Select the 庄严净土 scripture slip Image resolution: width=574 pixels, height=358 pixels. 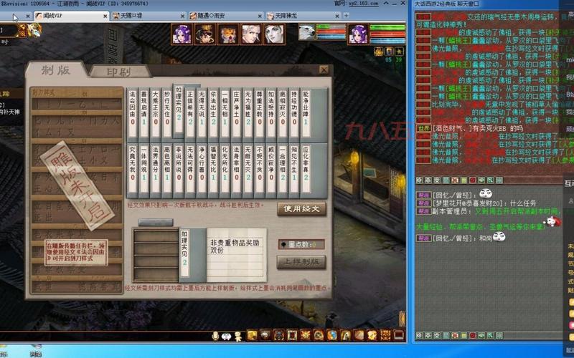[x=237, y=114]
